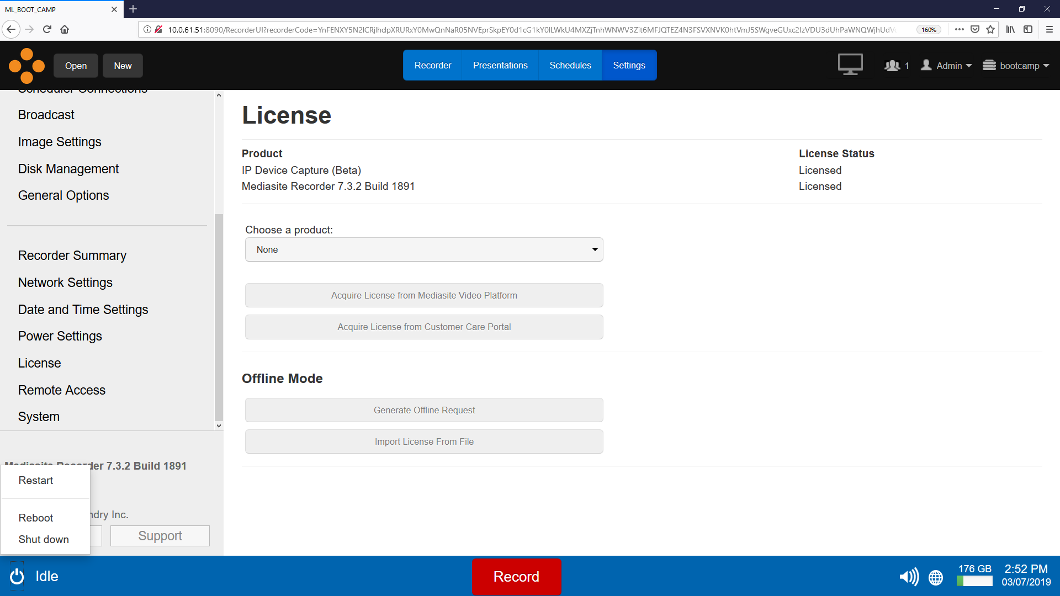Switch to the Schedules tab
The width and height of the screenshot is (1060, 596).
pyautogui.click(x=570, y=65)
